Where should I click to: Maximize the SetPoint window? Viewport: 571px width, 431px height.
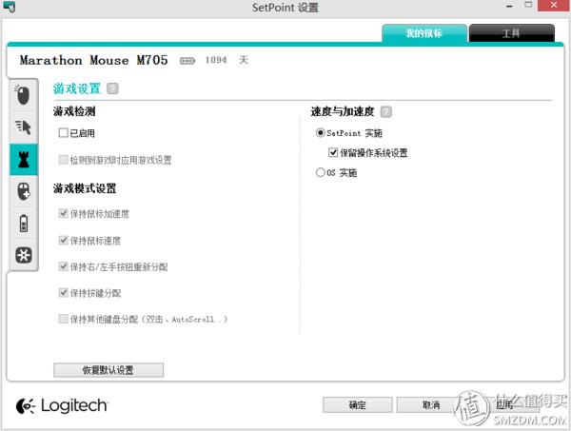(x=528, y=5)
